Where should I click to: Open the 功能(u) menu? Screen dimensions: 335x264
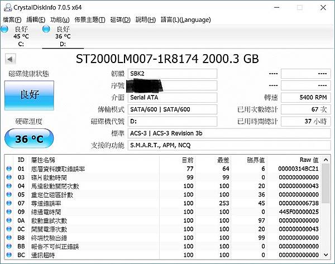click(x=60, y=20)
